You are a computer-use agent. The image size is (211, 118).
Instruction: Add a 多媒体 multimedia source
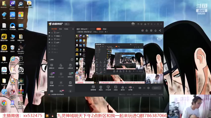coord(116,88)
